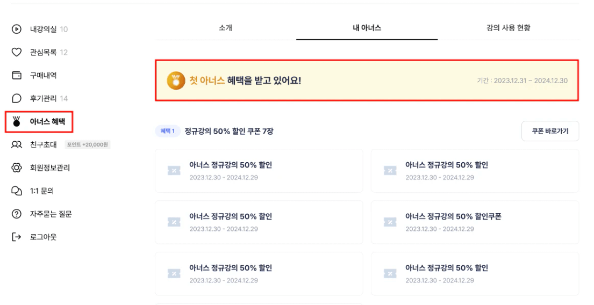Open 회원정보관리 gear icon

pos(17,168)
